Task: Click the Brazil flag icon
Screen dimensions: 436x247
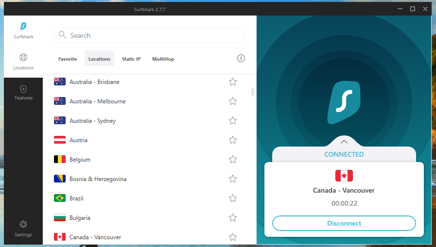Action: click(60, 198)
